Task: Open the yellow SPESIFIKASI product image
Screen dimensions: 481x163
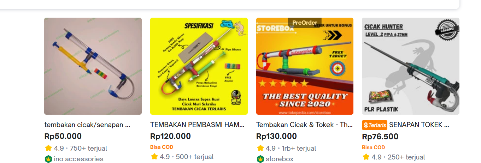Action: click(x=199, y=66)
